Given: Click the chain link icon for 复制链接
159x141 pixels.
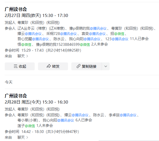Looking at the screenshot, I should pyautogui.click(x=79, y=66).
